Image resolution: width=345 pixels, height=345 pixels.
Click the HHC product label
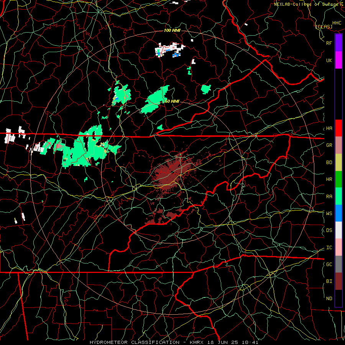click(337, 23)
